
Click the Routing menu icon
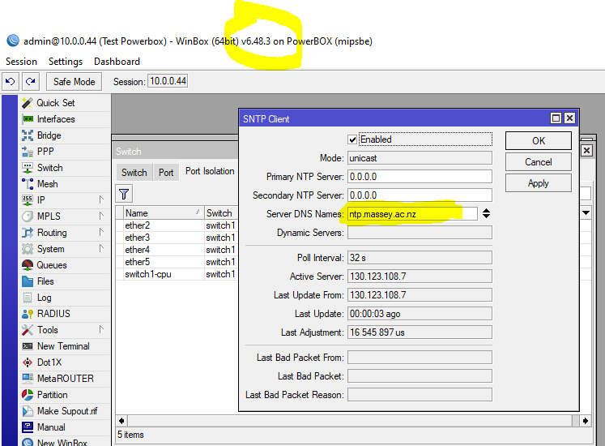coord(28,233)
